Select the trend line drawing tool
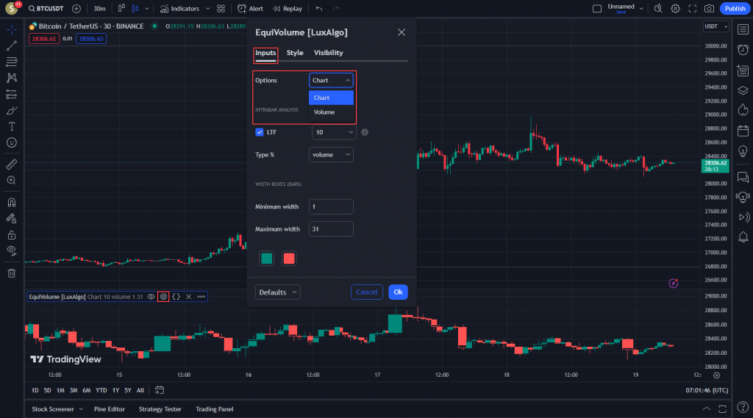The height and width of the screenshot is (418, 753). [x=12, y=46]
